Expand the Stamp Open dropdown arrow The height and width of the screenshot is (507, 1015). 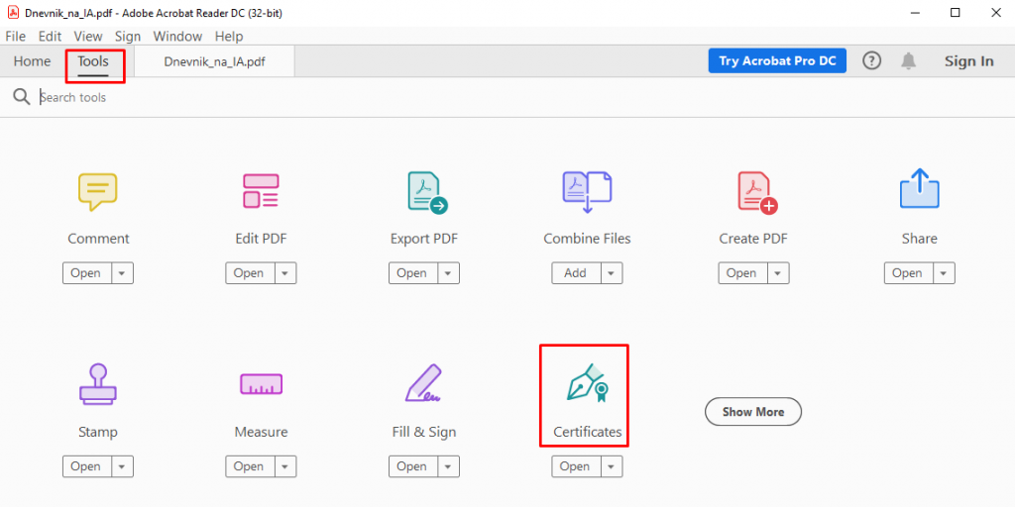click(x=122, y=466)
